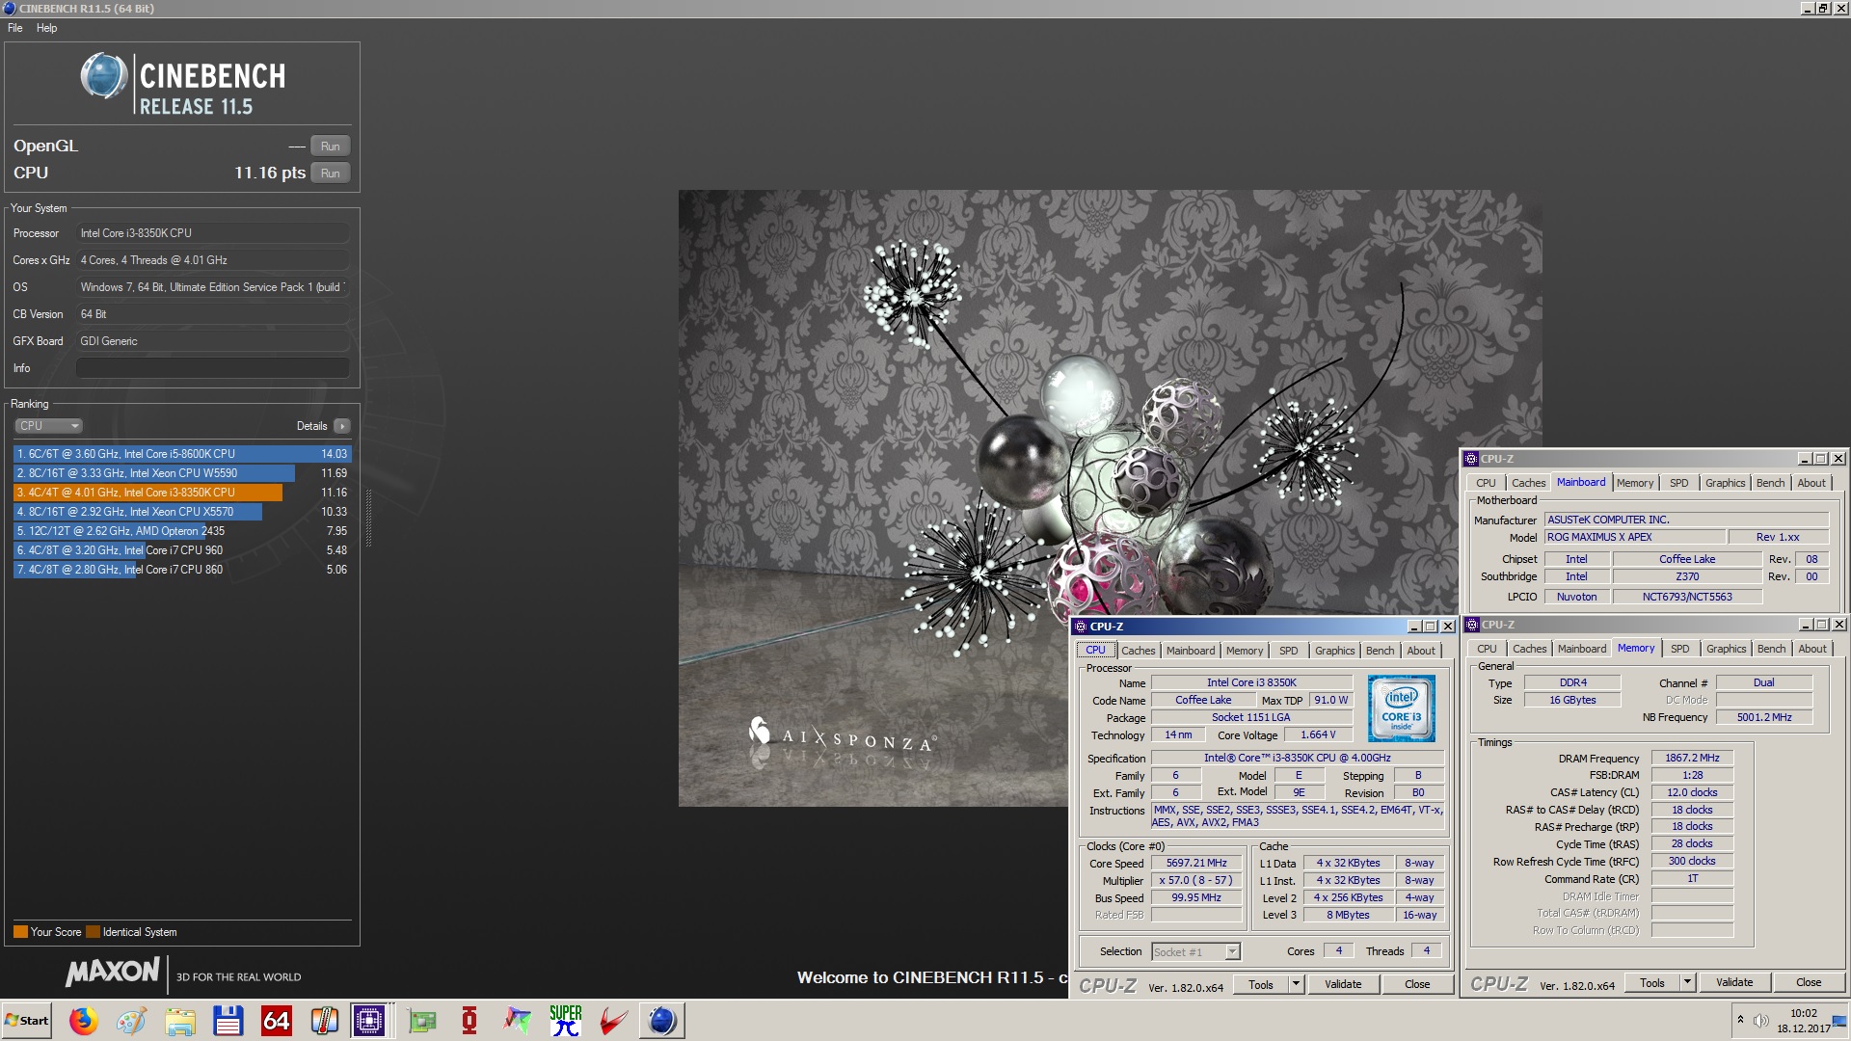Viewport: 1851px width, 1041px height.
Task: Click the tray monitor icon beside the clock
Action: pyautogui.click(x=1839, y=1021)
